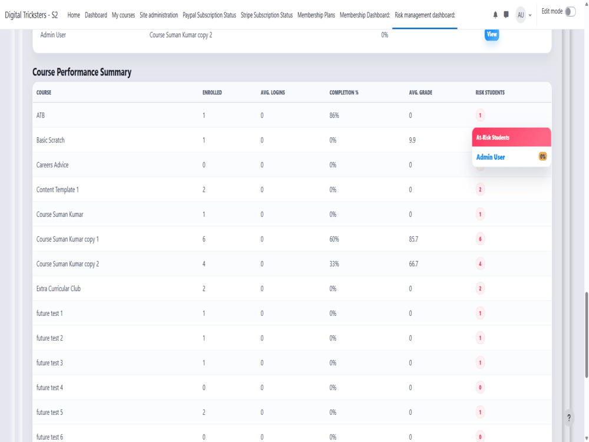Viewport: 589px width, 442px height.
Task: Open the notifications bell icon
Action: (x=495, y=15)
